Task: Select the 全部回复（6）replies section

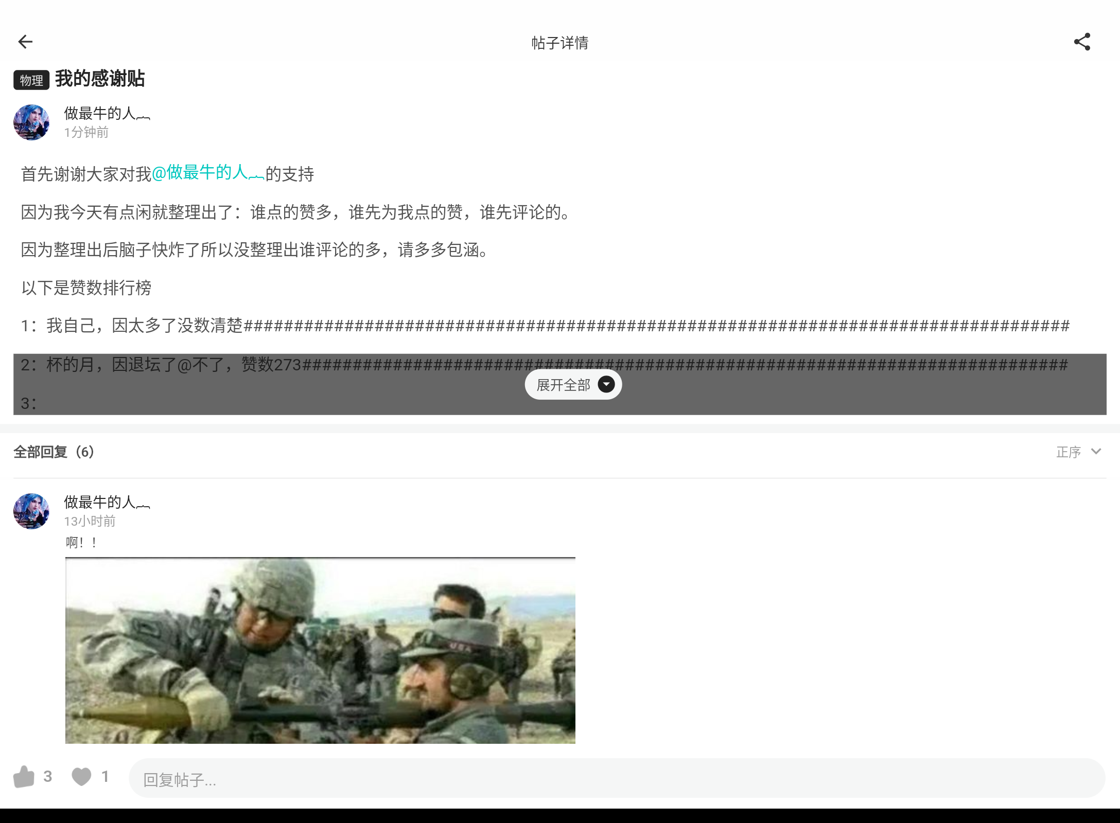Action: [x=54, y=452]
